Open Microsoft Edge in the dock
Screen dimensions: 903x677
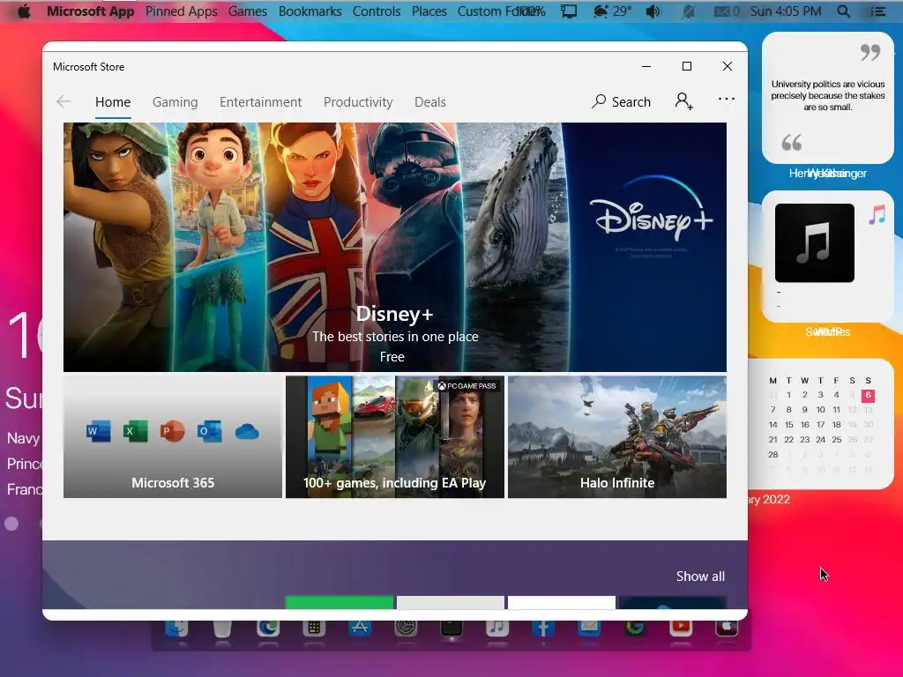pos(268,627)
